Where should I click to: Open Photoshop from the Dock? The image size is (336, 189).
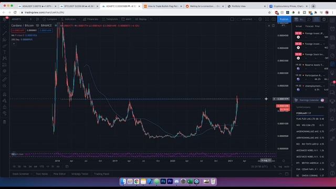[163, 182]
